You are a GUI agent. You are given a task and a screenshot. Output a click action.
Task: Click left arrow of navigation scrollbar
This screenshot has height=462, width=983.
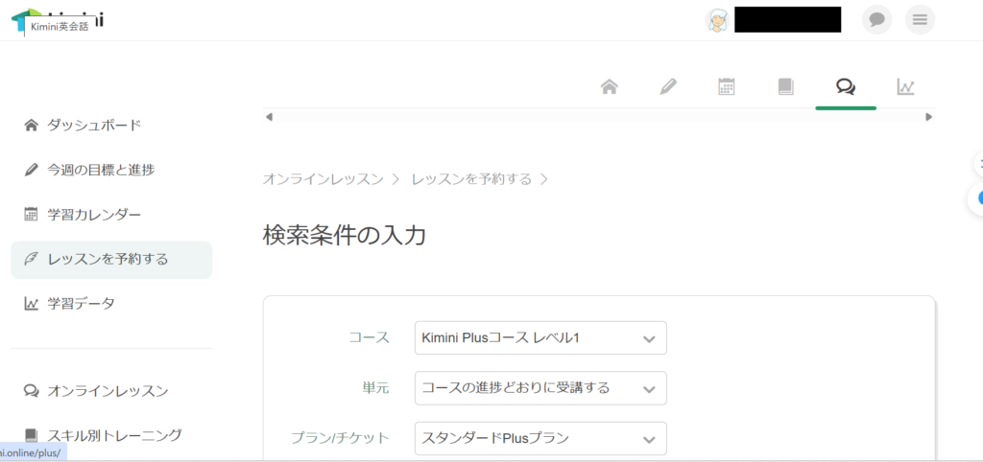coord(269,117)
